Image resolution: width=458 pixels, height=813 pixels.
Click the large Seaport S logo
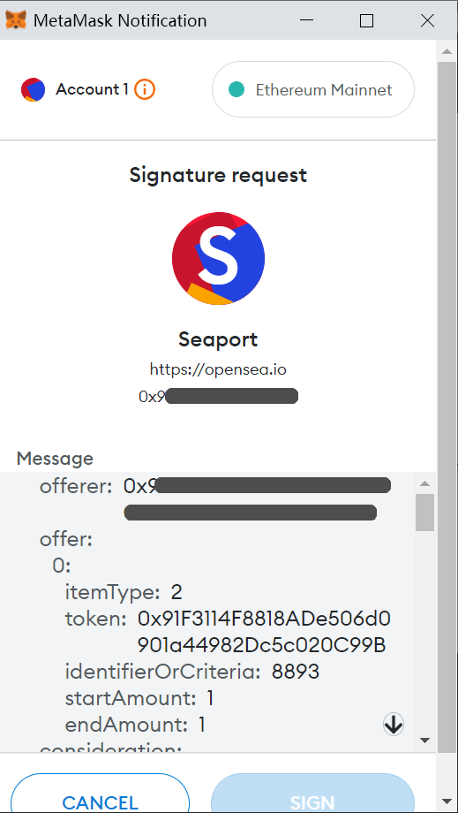tap(218, 258)
